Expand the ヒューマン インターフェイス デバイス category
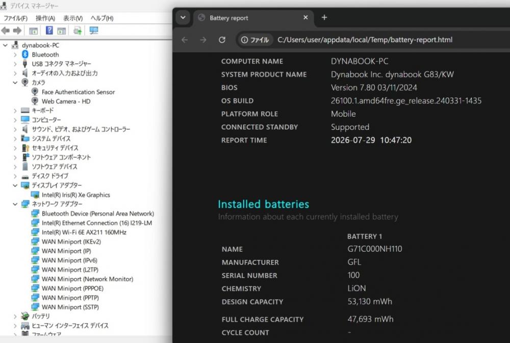Image resolution: width=510 pixels, height=343 pixels. tap(15, 326)
